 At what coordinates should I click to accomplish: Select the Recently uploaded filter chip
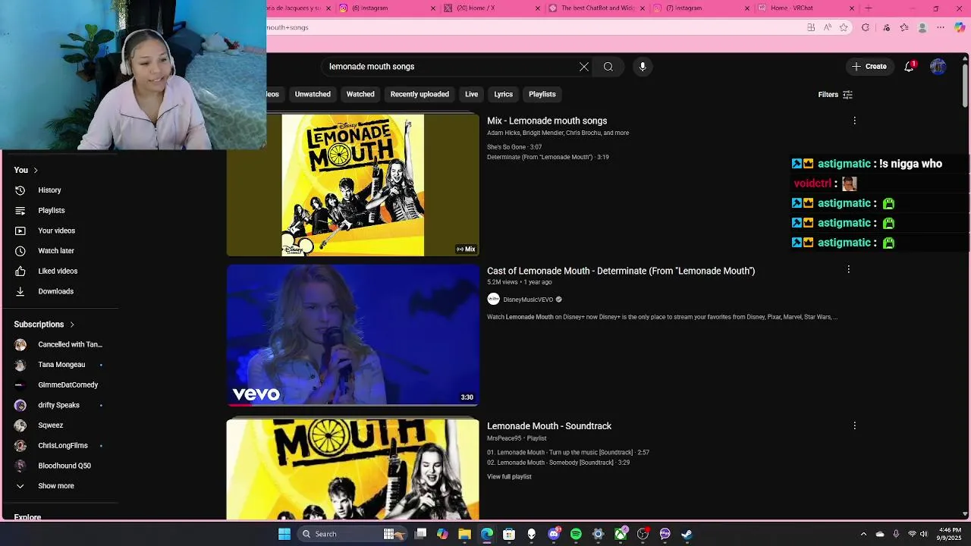[x=420, y=94]
